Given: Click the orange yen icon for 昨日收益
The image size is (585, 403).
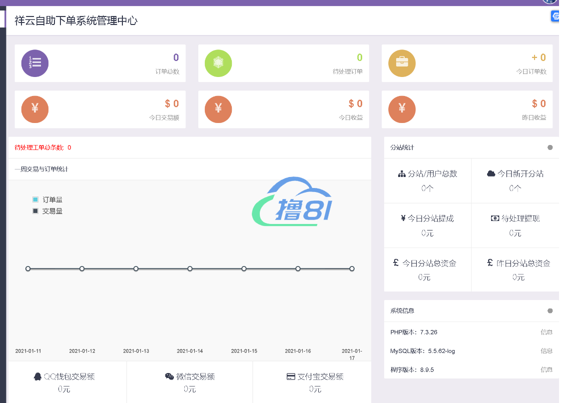Looking at the screenshot, I should click(402, 109).
